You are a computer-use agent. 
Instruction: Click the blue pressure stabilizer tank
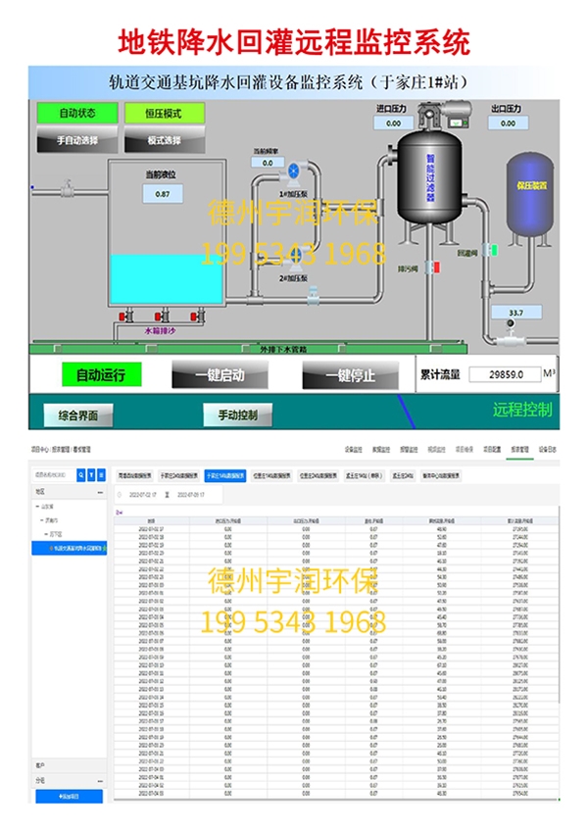click(530, 198)
